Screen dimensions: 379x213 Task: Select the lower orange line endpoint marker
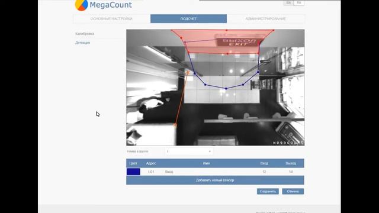tap(175, 125)
